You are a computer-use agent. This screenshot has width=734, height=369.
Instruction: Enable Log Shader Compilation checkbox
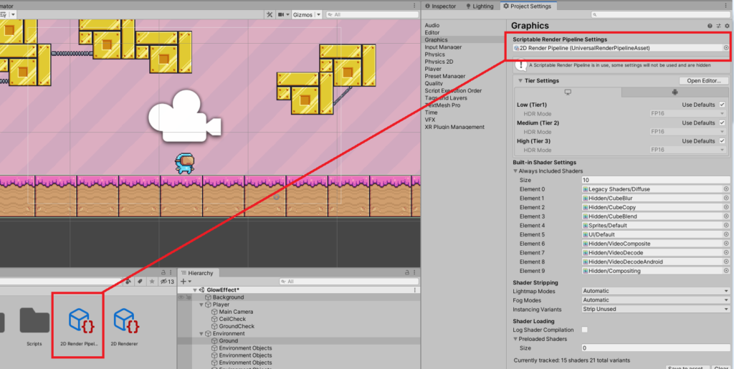(585, 330)
